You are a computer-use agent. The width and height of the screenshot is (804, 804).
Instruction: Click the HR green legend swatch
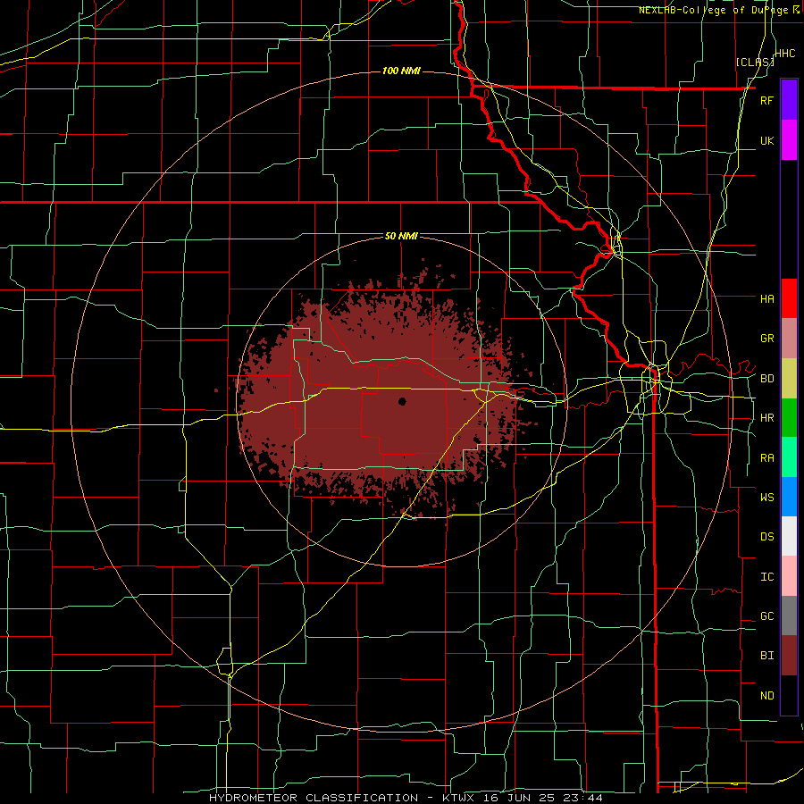click(789, 418)
